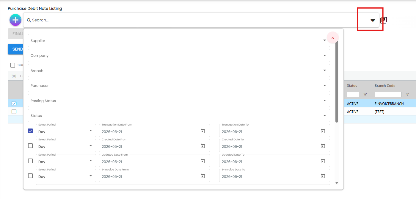The width and height of the screenshot is (416, 199).
Task: Open Select Period dropdown for E-Invoice Date
Action: [x=66, y=176]
